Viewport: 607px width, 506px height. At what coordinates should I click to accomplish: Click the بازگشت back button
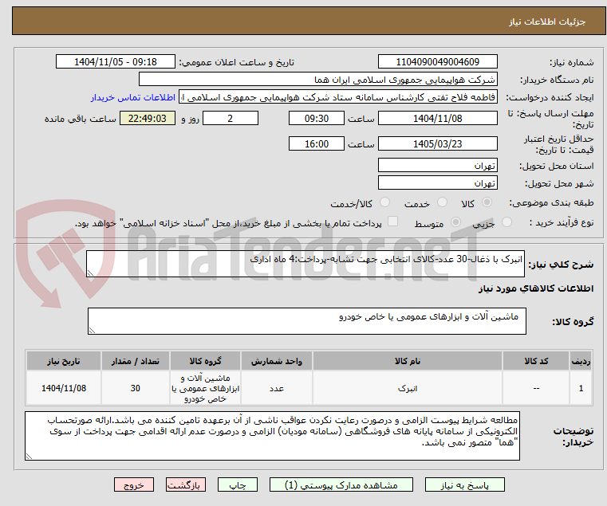pos(186,484)
